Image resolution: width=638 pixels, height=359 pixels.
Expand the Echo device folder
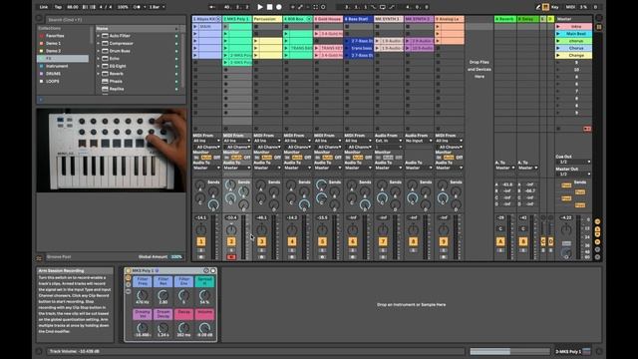point(98,59)
